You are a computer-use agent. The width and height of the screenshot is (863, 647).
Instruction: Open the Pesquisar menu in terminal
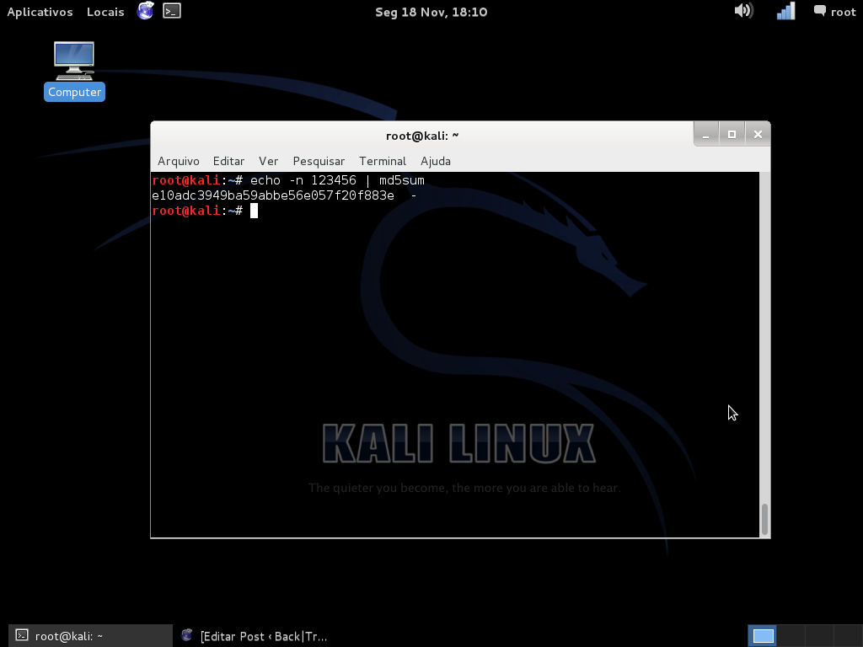(x=319, y=161)
